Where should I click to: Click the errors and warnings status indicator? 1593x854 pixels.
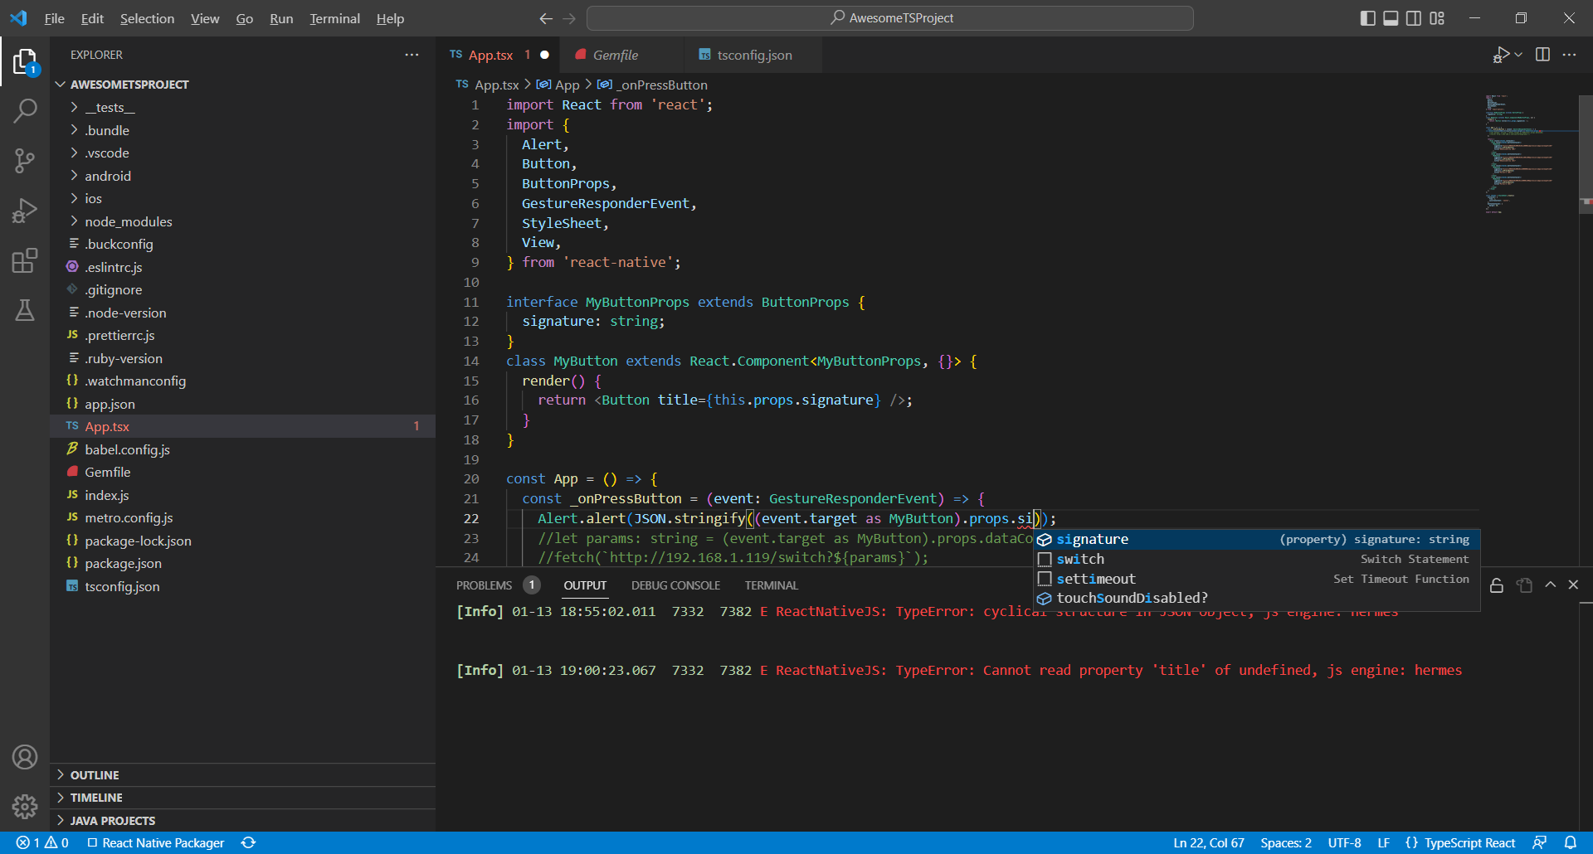click(x=42, y=842)
